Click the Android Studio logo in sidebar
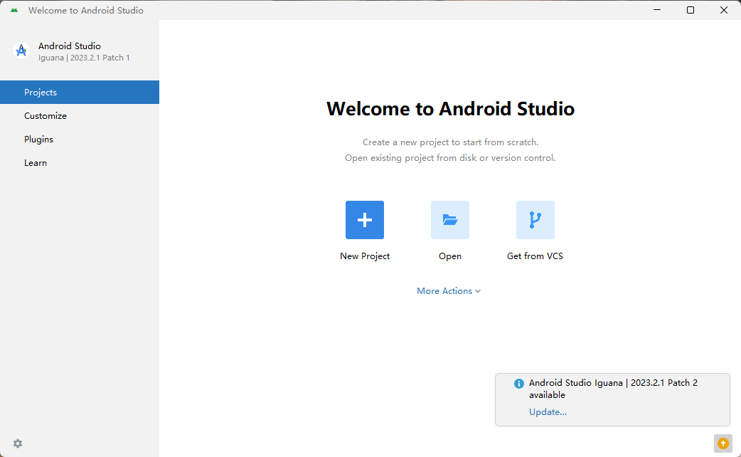741x457 pixels. pyautogui.click(x=21, y=51)
